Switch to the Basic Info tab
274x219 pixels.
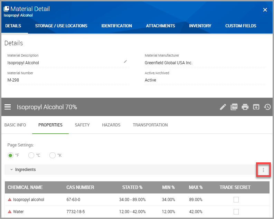click(x=15, y=125)
